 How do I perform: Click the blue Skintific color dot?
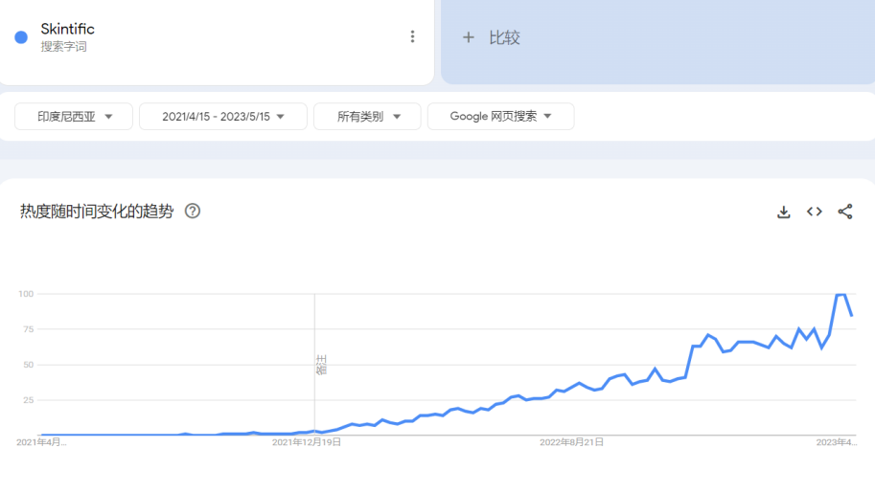coord(21,37)
